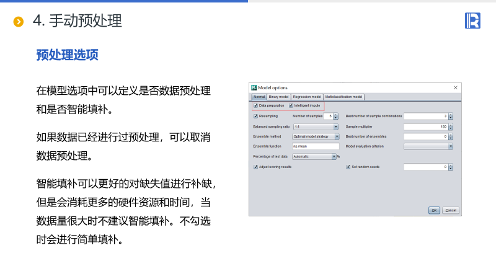Toggle Set random seeds checkbox
This screenshot has width=496, height=279.
point(348,167)
